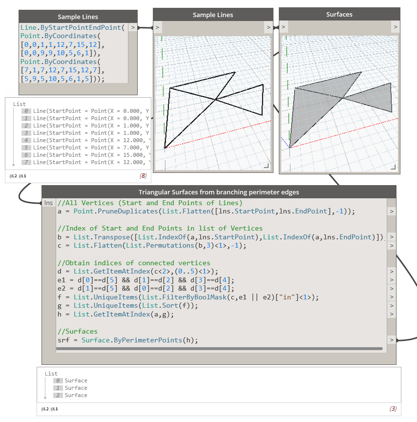The width and height of the screenshot is (417, 422).
Task: Select the Triangular Surfaces node title bar
Action: click(x=218, y=192)
